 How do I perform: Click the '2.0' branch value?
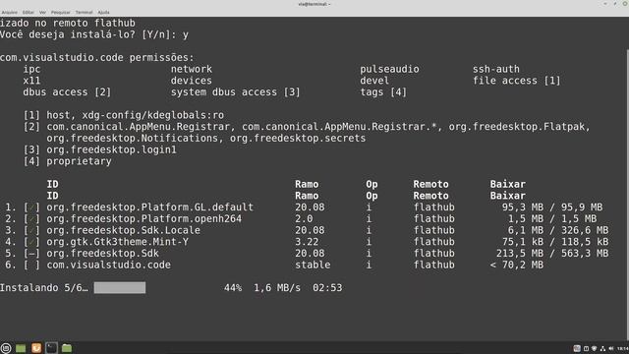point(304,219)
